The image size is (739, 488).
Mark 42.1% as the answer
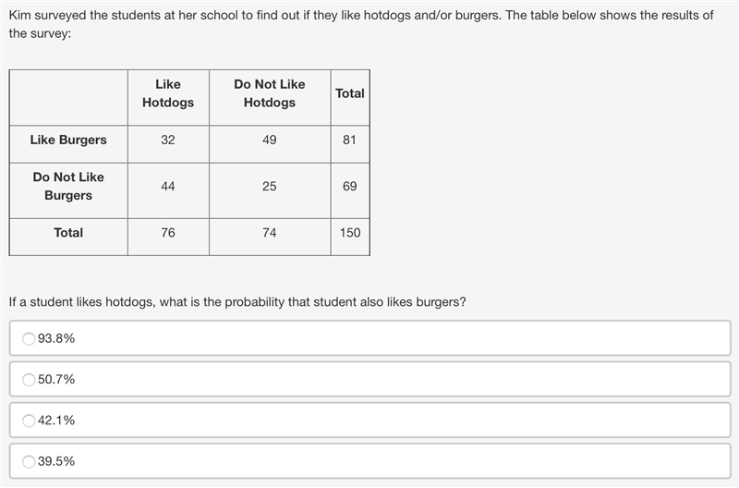(29, 421)
